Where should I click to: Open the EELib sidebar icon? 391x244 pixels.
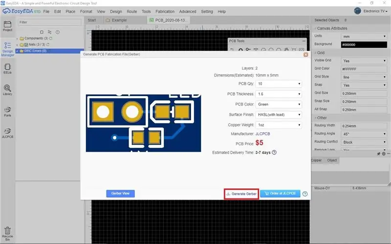pyautogui.click(x=7, y=69)
